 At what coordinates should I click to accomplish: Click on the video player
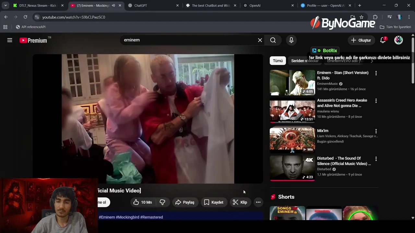(148, 119)
